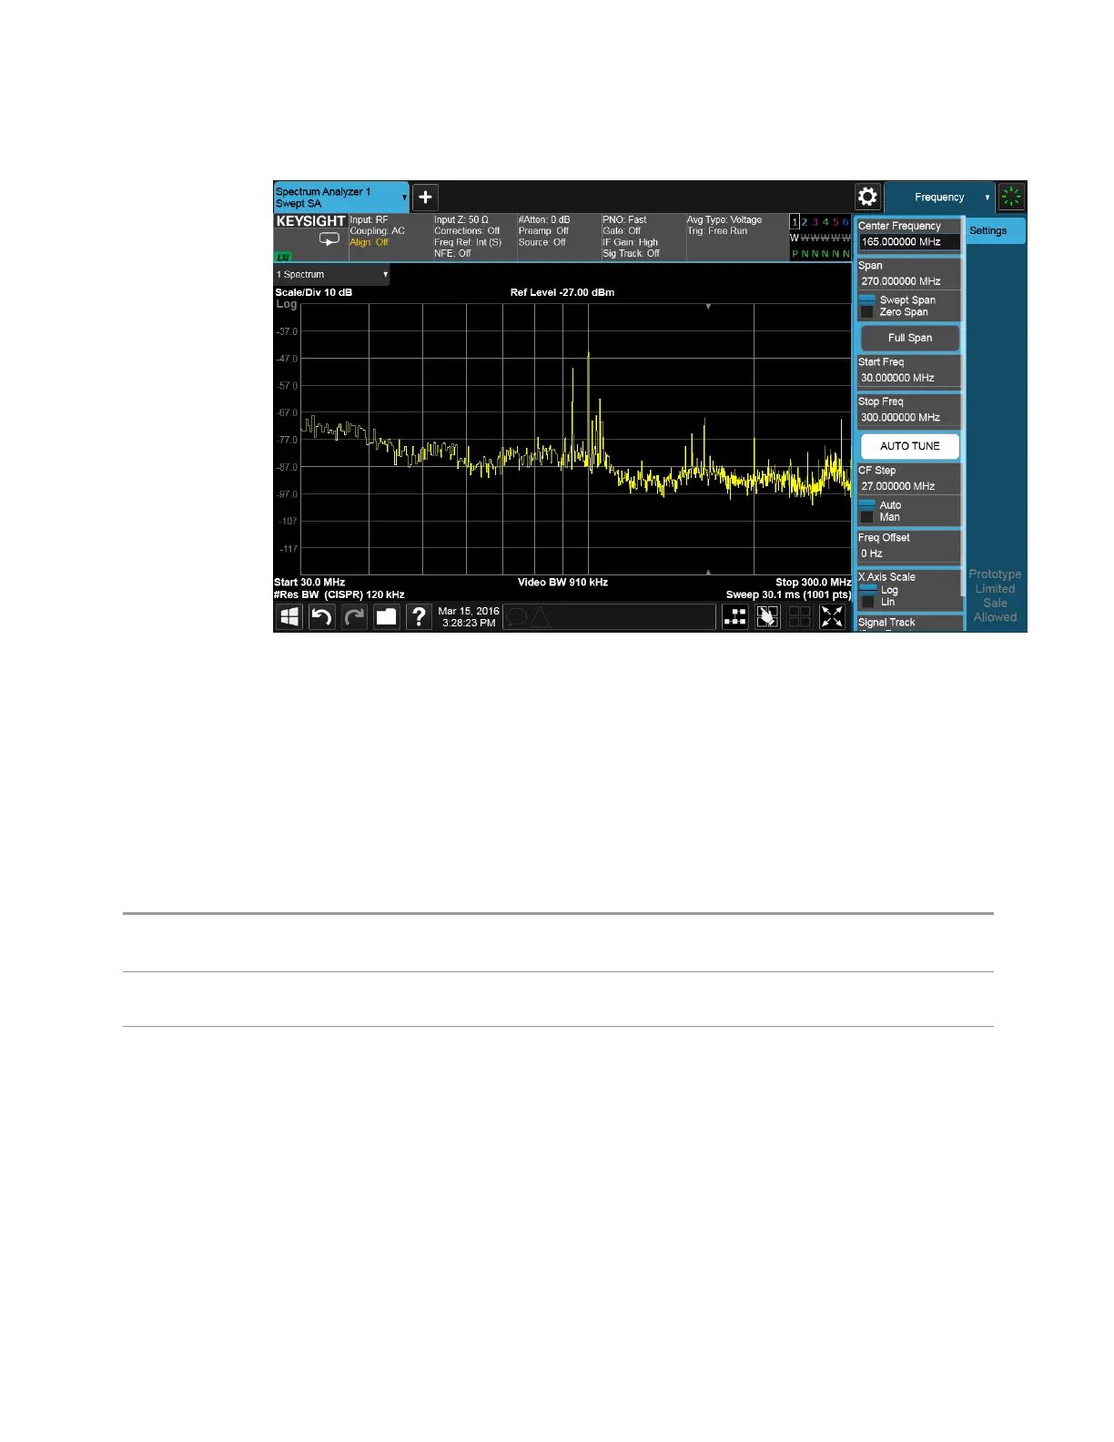
Task: Click the continuous sweep icon under KEYSIGHT
Action: pyautogui.click(x=329, y=239)
